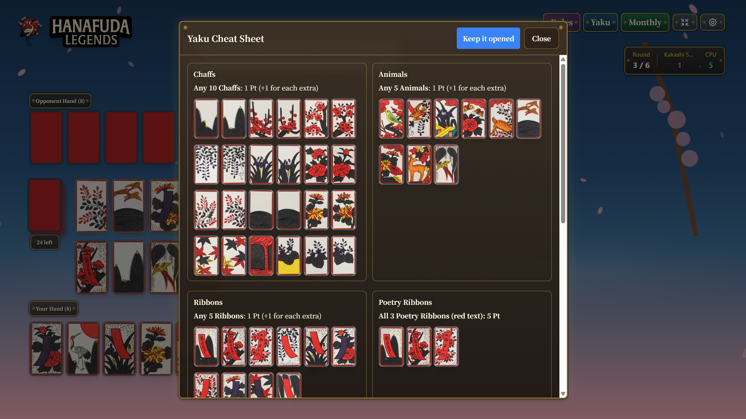Select the leftmost maple card in Chaffs
This screenshot has height=419, width=746.
[206, 256]
